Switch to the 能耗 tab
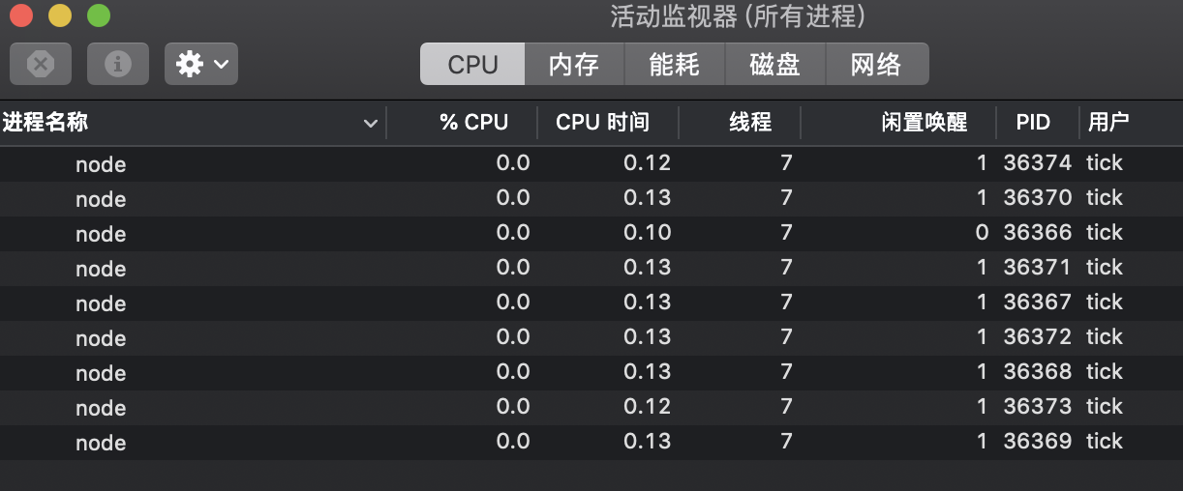Image resolution: width=1183 pixels, height=491 pixels. coord(675,64)
